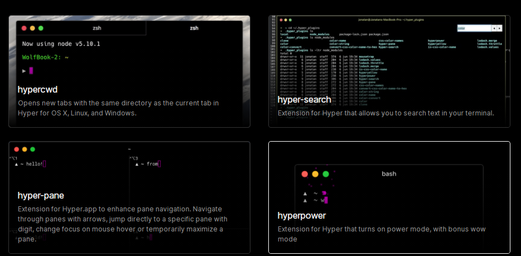The width and height of the screenshot is (521, 256).
Task: Click the red dot in hypercwd preview
Action: point(24,28)
